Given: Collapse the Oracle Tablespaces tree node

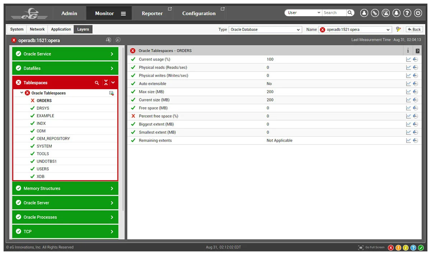Looking at the screenshot, I should (x=22, y=93).
